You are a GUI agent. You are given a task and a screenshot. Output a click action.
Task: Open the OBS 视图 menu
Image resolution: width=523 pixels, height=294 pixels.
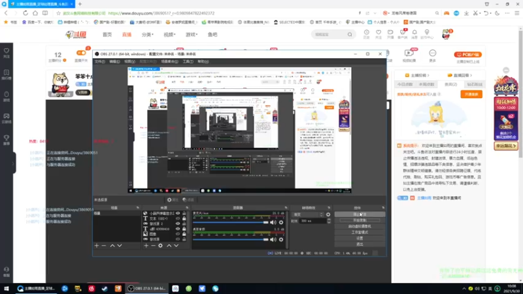129,61
